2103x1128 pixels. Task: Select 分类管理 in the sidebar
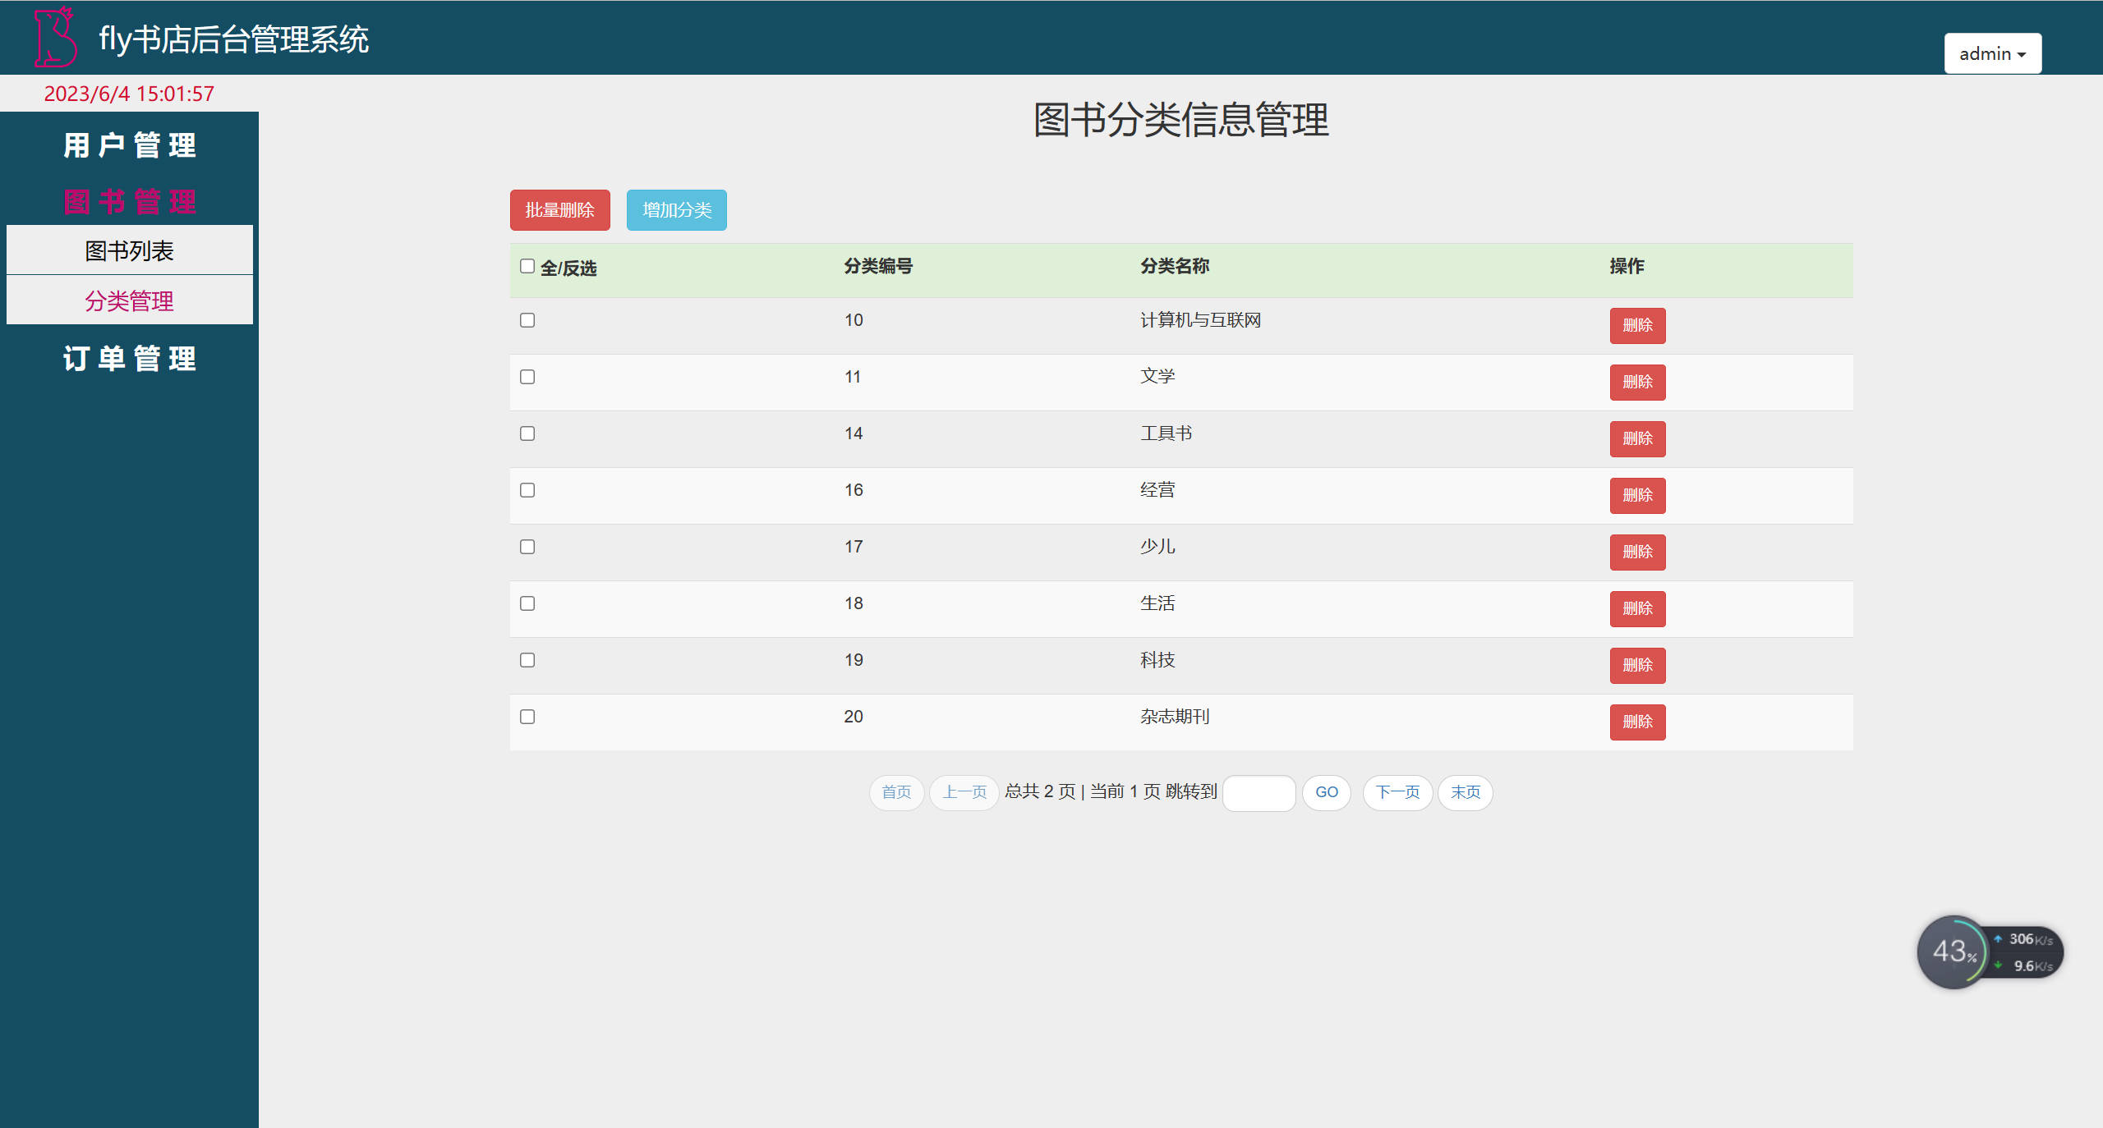pos(129,300)
